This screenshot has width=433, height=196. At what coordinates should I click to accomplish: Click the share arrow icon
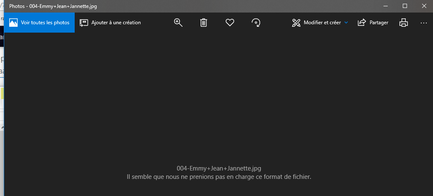click(362, 23)
